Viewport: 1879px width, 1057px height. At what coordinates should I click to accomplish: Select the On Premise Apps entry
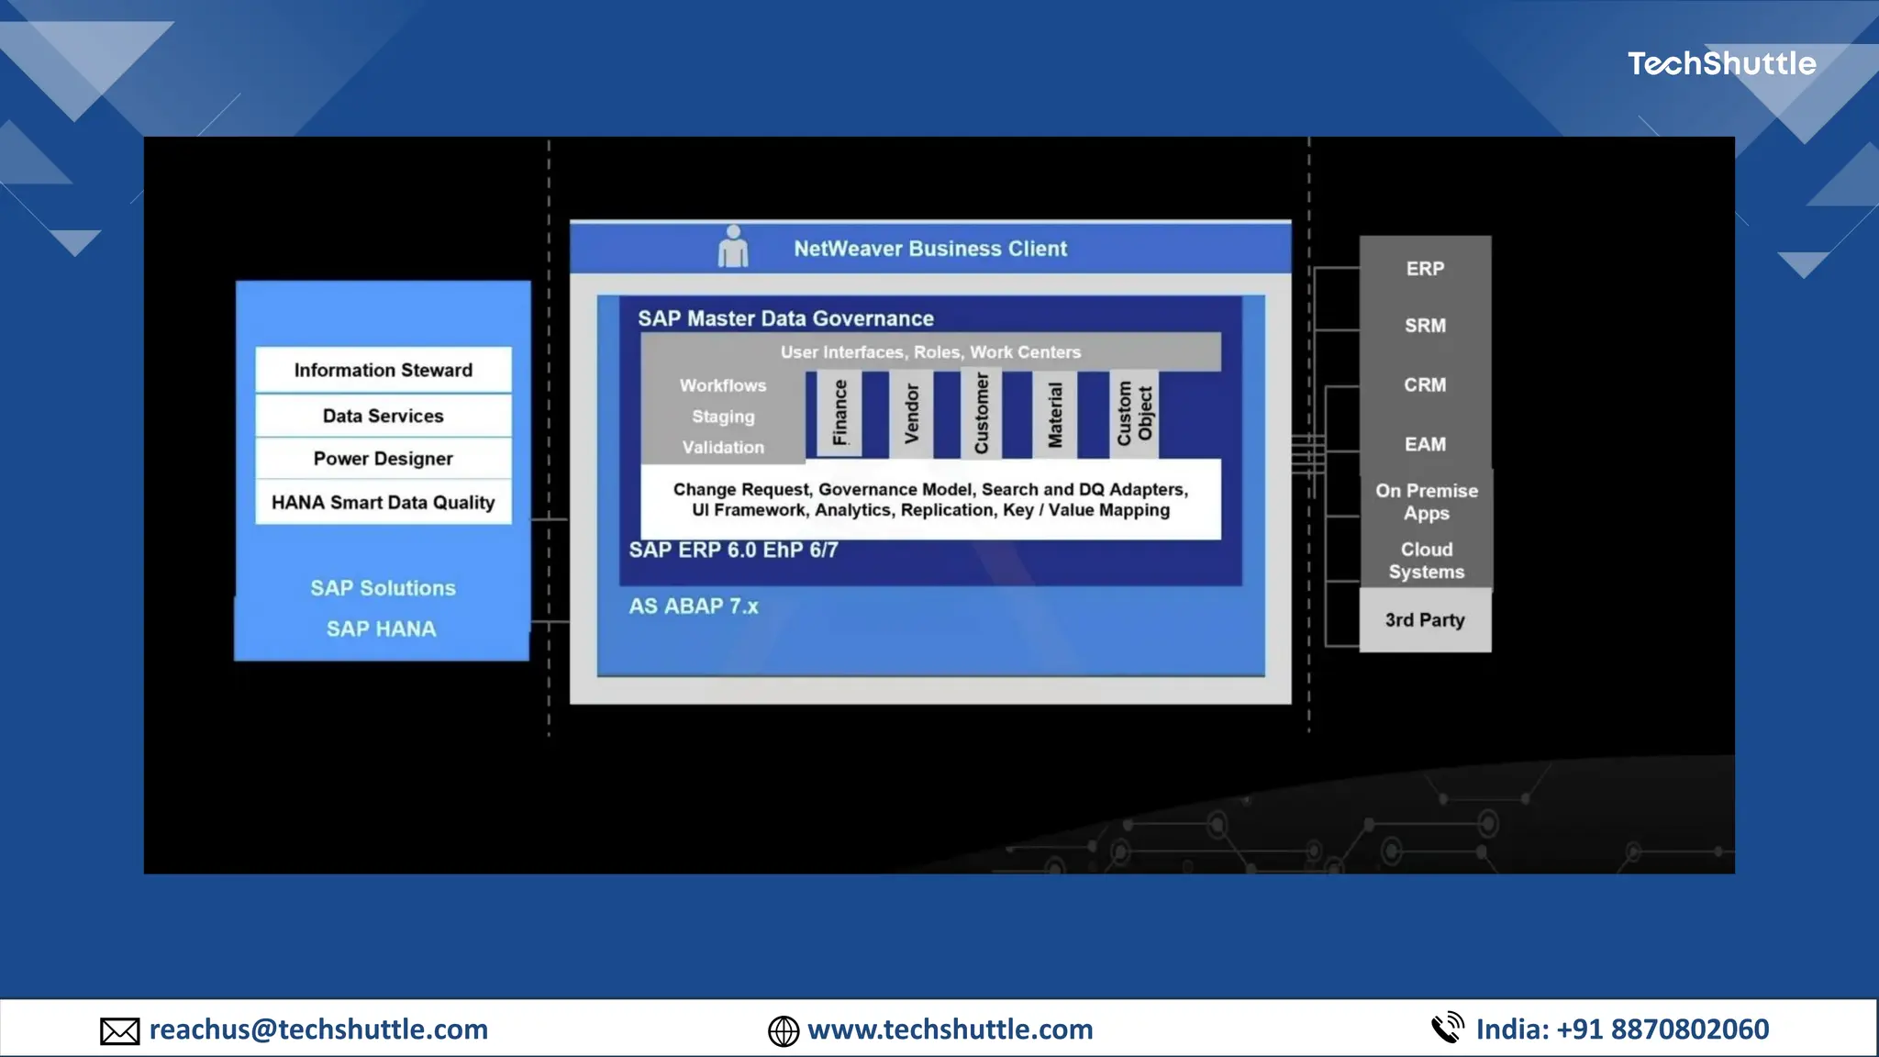coord(1427,502)
